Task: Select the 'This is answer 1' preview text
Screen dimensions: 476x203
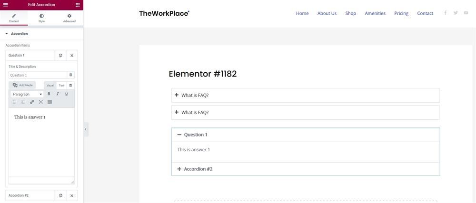Action: point(194,150)
